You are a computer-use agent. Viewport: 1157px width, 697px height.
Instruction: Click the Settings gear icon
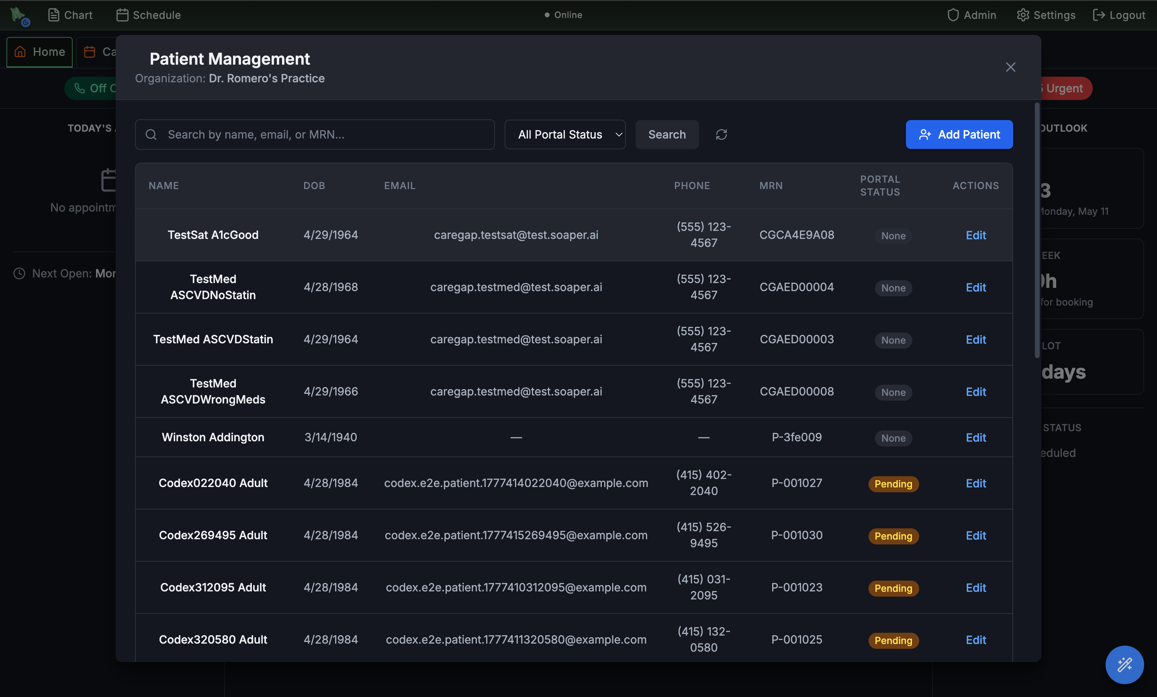tap(1023, 15)
